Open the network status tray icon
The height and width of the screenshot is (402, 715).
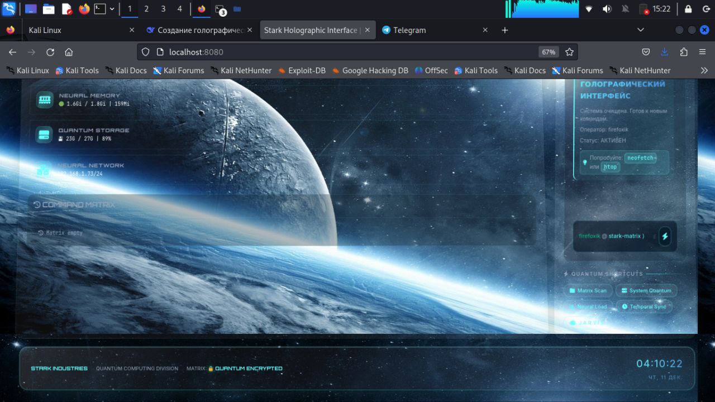pyautogui.click(x=589, y=9)
